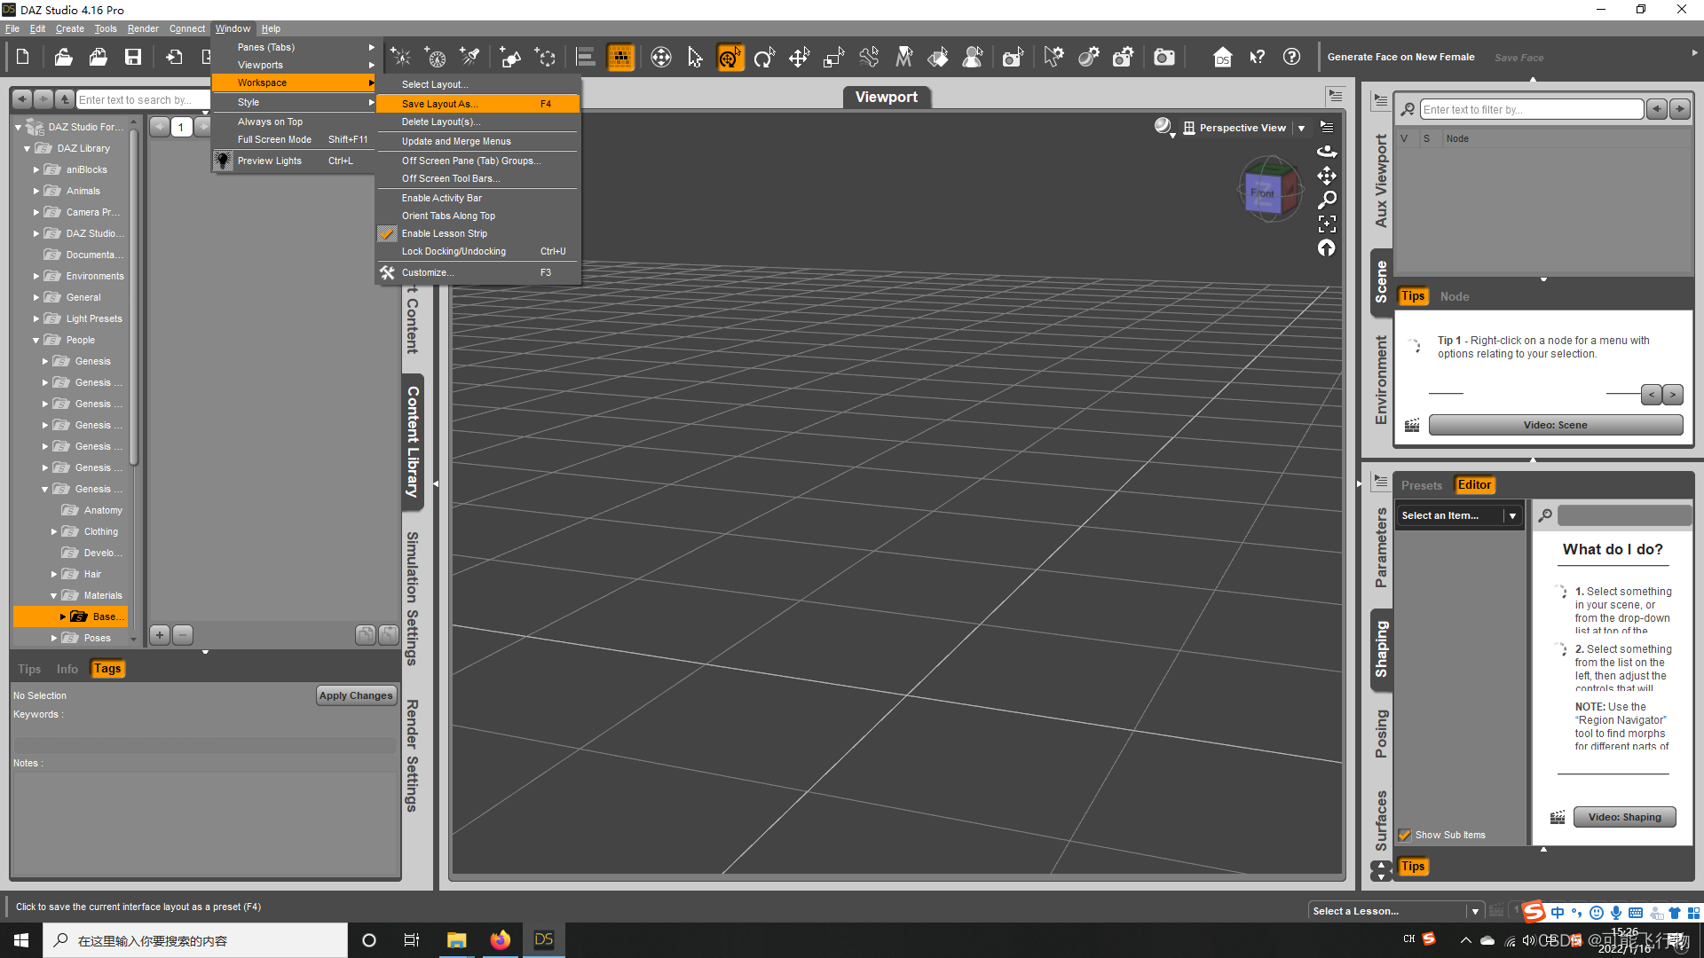Click the viewport pan control icon

(1327, 176)
